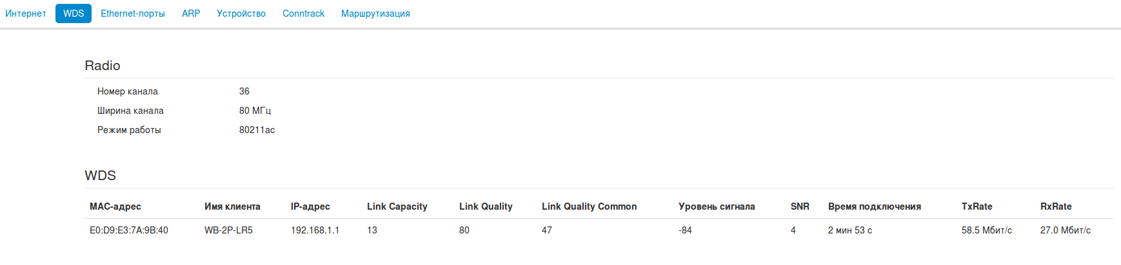This screenshot has height=265, width=1121.
Task: Open the ARP tab
Action: [191, 14]
